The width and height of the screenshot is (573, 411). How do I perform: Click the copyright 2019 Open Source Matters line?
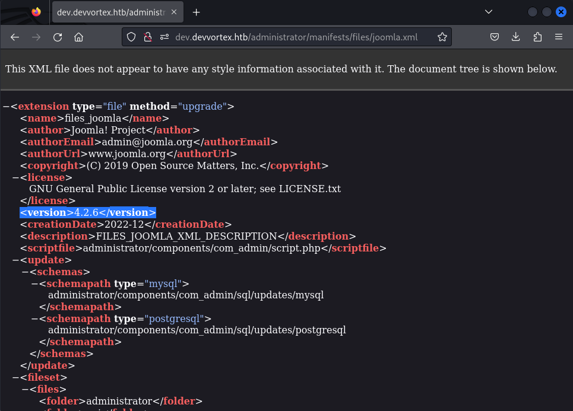(174, 165)
